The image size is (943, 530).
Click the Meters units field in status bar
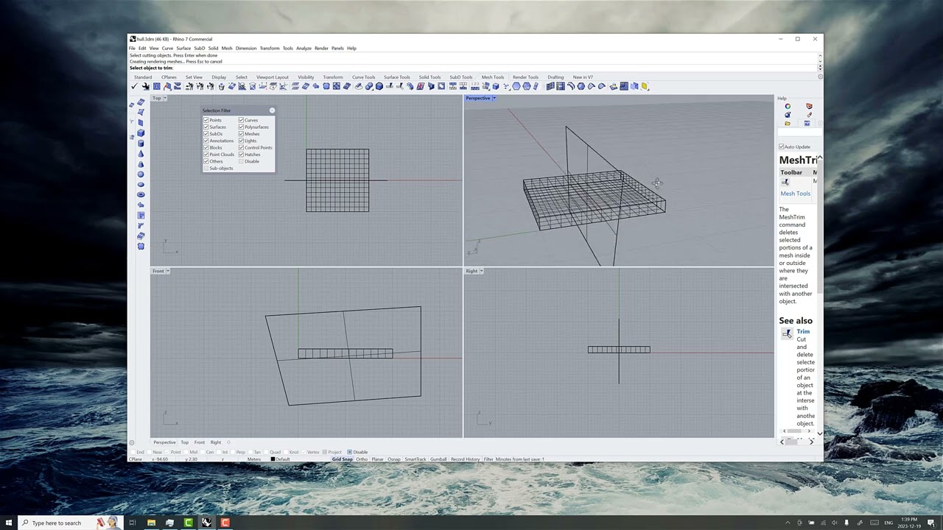[x=254, y=459]
